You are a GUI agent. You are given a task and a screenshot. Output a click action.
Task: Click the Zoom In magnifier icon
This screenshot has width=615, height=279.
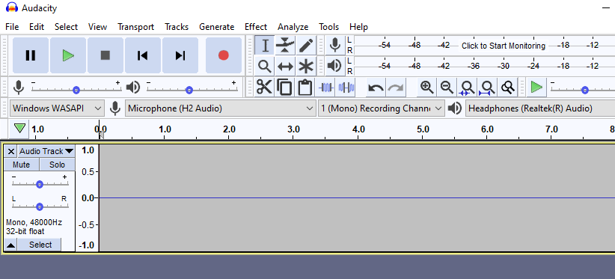coord(426,87)
